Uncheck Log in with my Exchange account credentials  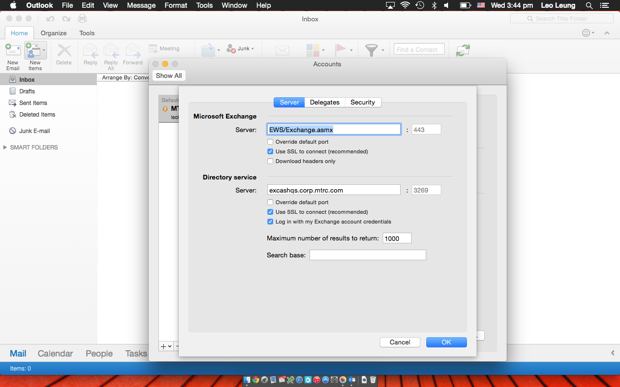coord(270,222)
